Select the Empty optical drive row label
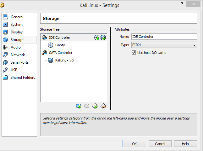 coord(60,45)
